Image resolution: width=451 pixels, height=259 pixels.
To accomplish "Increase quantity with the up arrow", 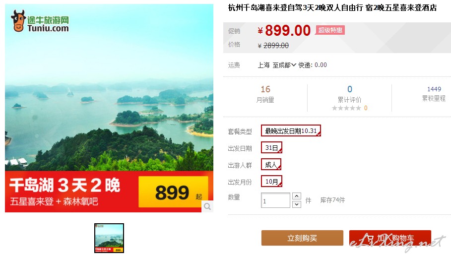I will [297, 196].
